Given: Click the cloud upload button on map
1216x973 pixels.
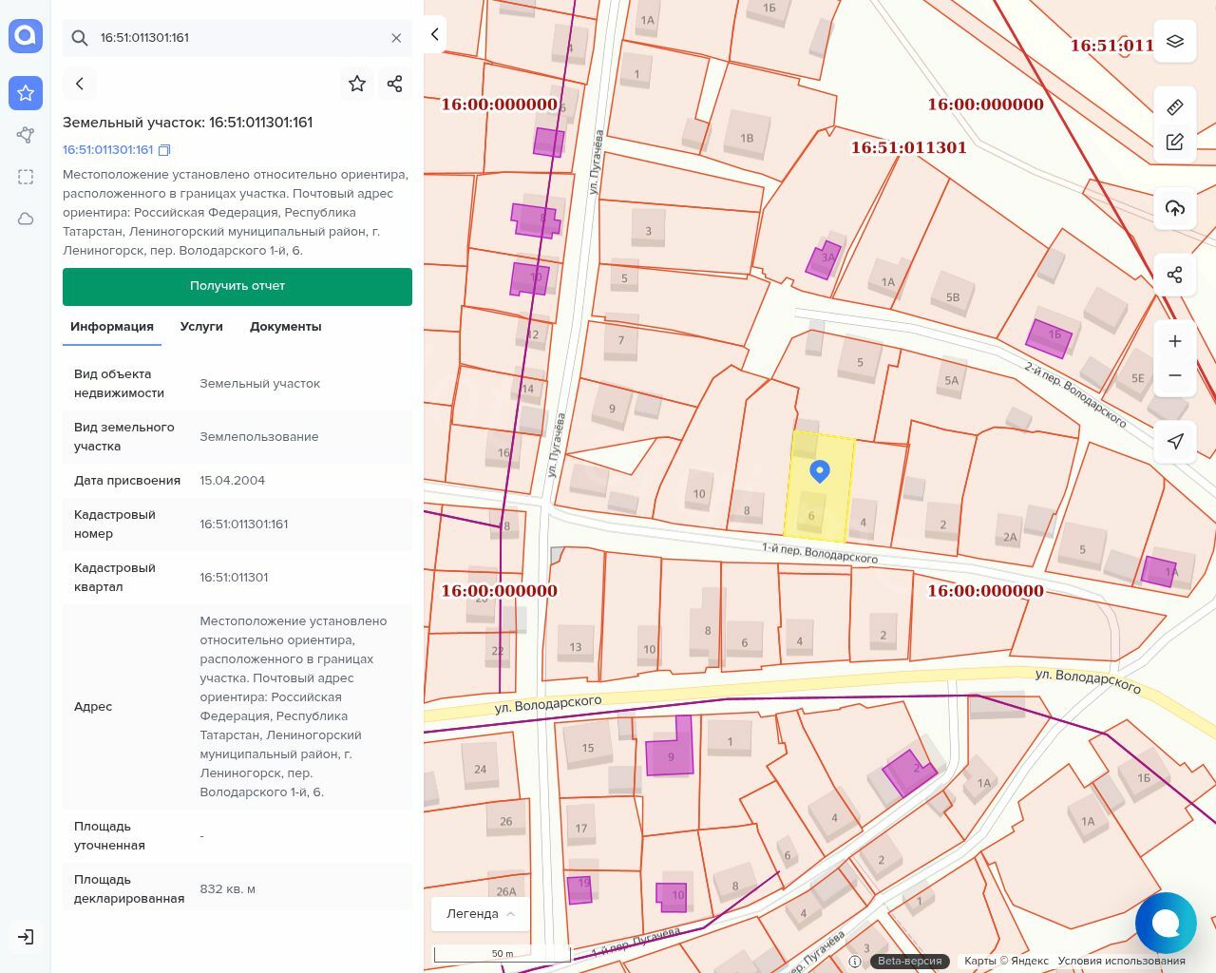Looking at the screenshot, I should pyautogui.click(x=1175, y=208).
